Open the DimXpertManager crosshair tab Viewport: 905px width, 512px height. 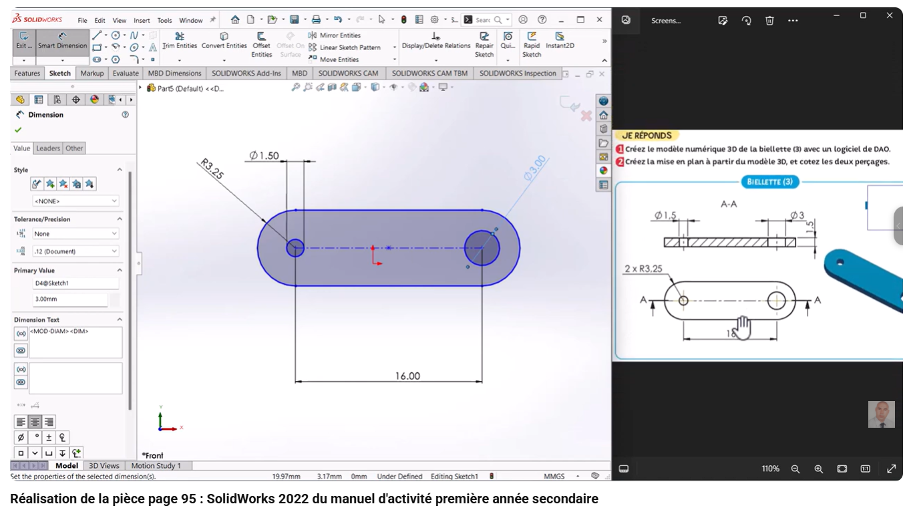coord(75,100)
